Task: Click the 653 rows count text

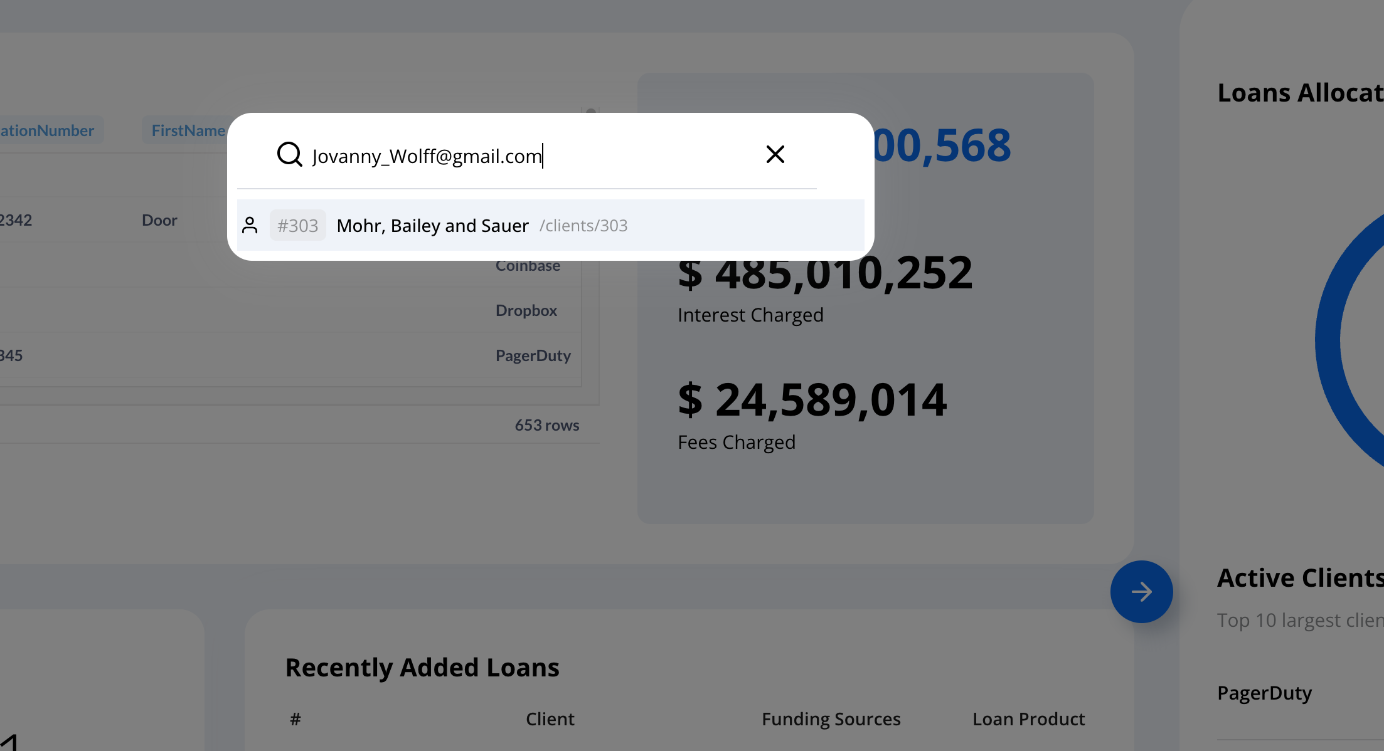Action: coord(547,425)
